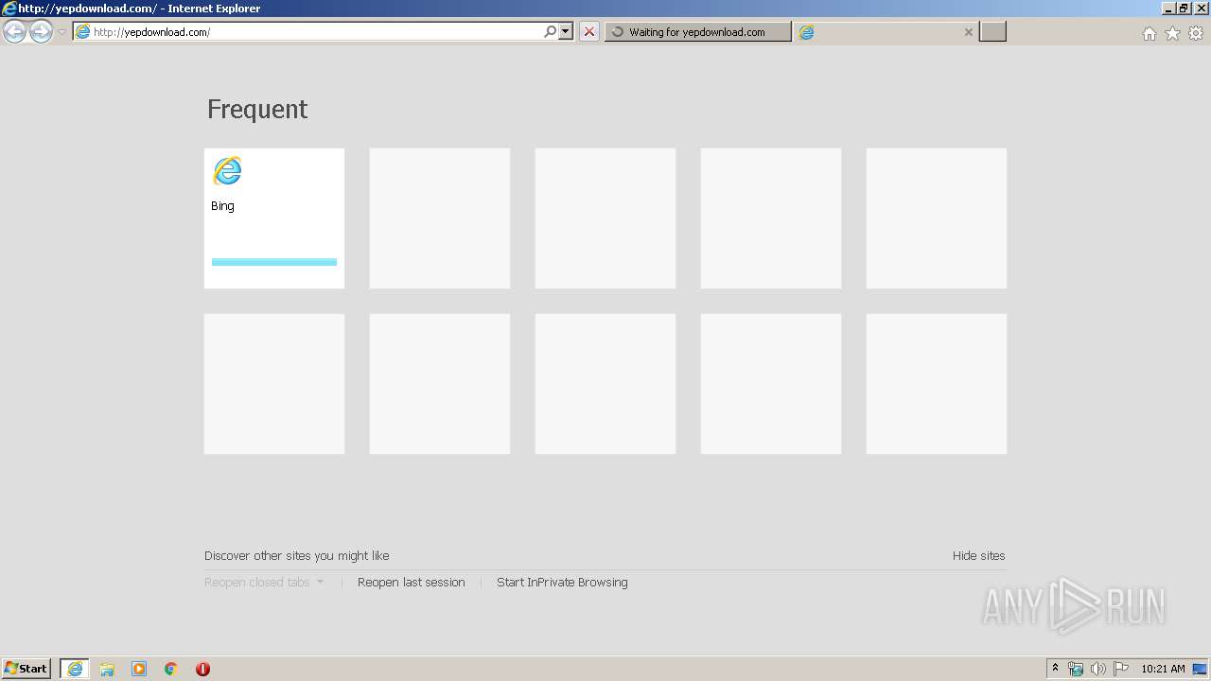Restore down the Internet Explorer window

[1184, 9]
